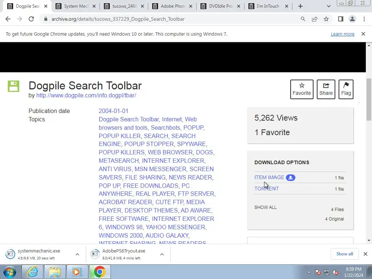Open the dogpile.com tbar author link
Screen dimensions: 372x279
pos(86,96)
